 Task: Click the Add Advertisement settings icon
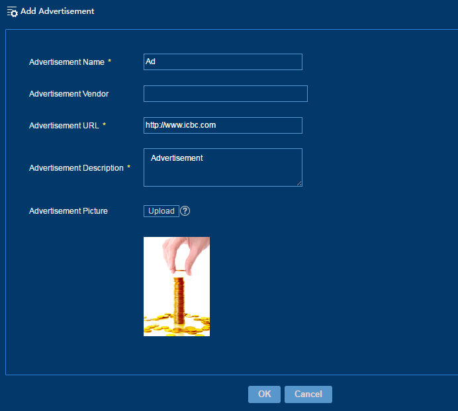pos(13,12)
